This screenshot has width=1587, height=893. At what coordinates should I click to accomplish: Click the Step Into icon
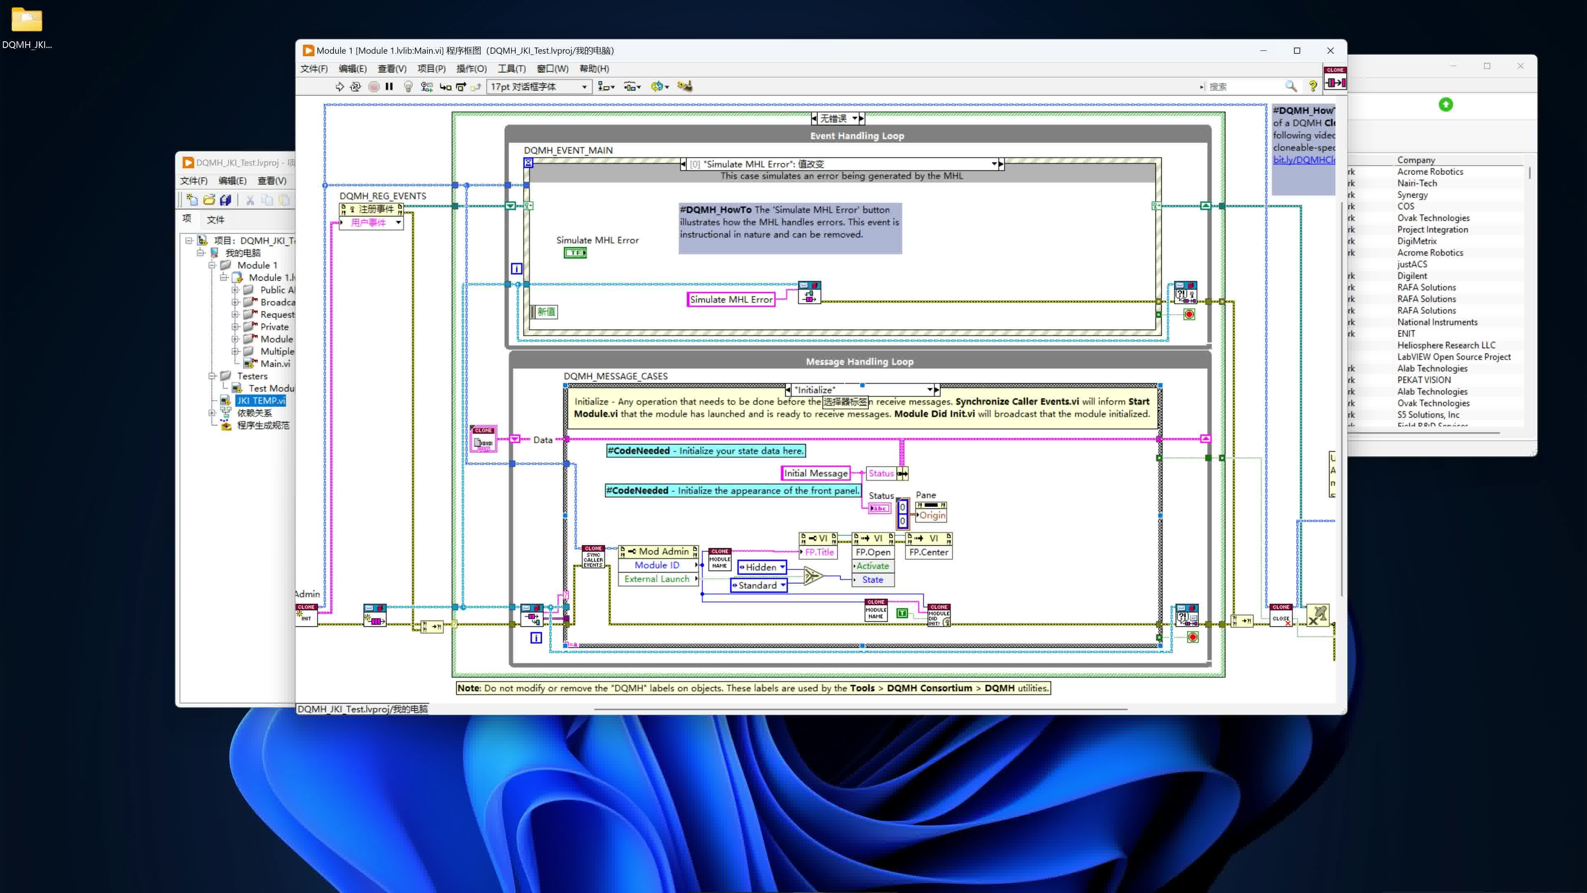click(x=446, y=87)
